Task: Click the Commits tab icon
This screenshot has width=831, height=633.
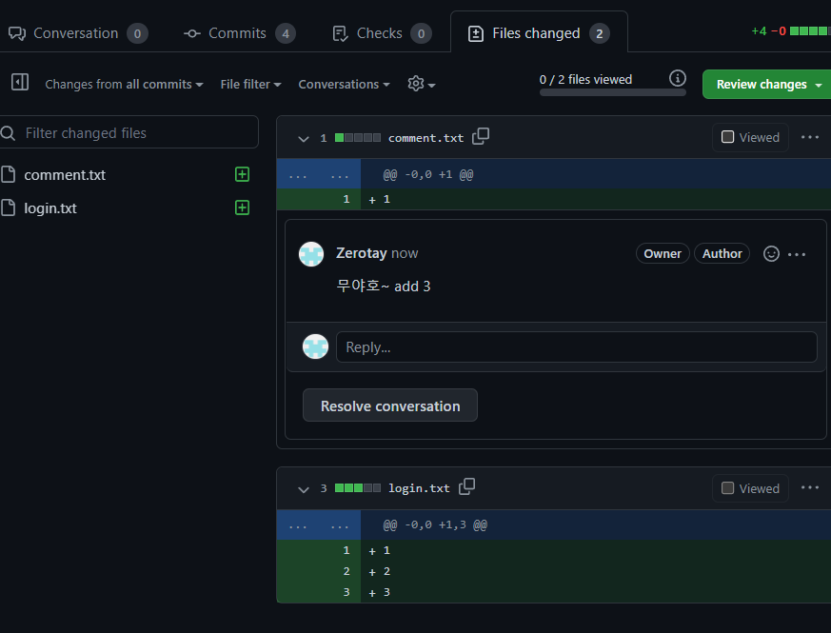Action: [x=192, y=34]
